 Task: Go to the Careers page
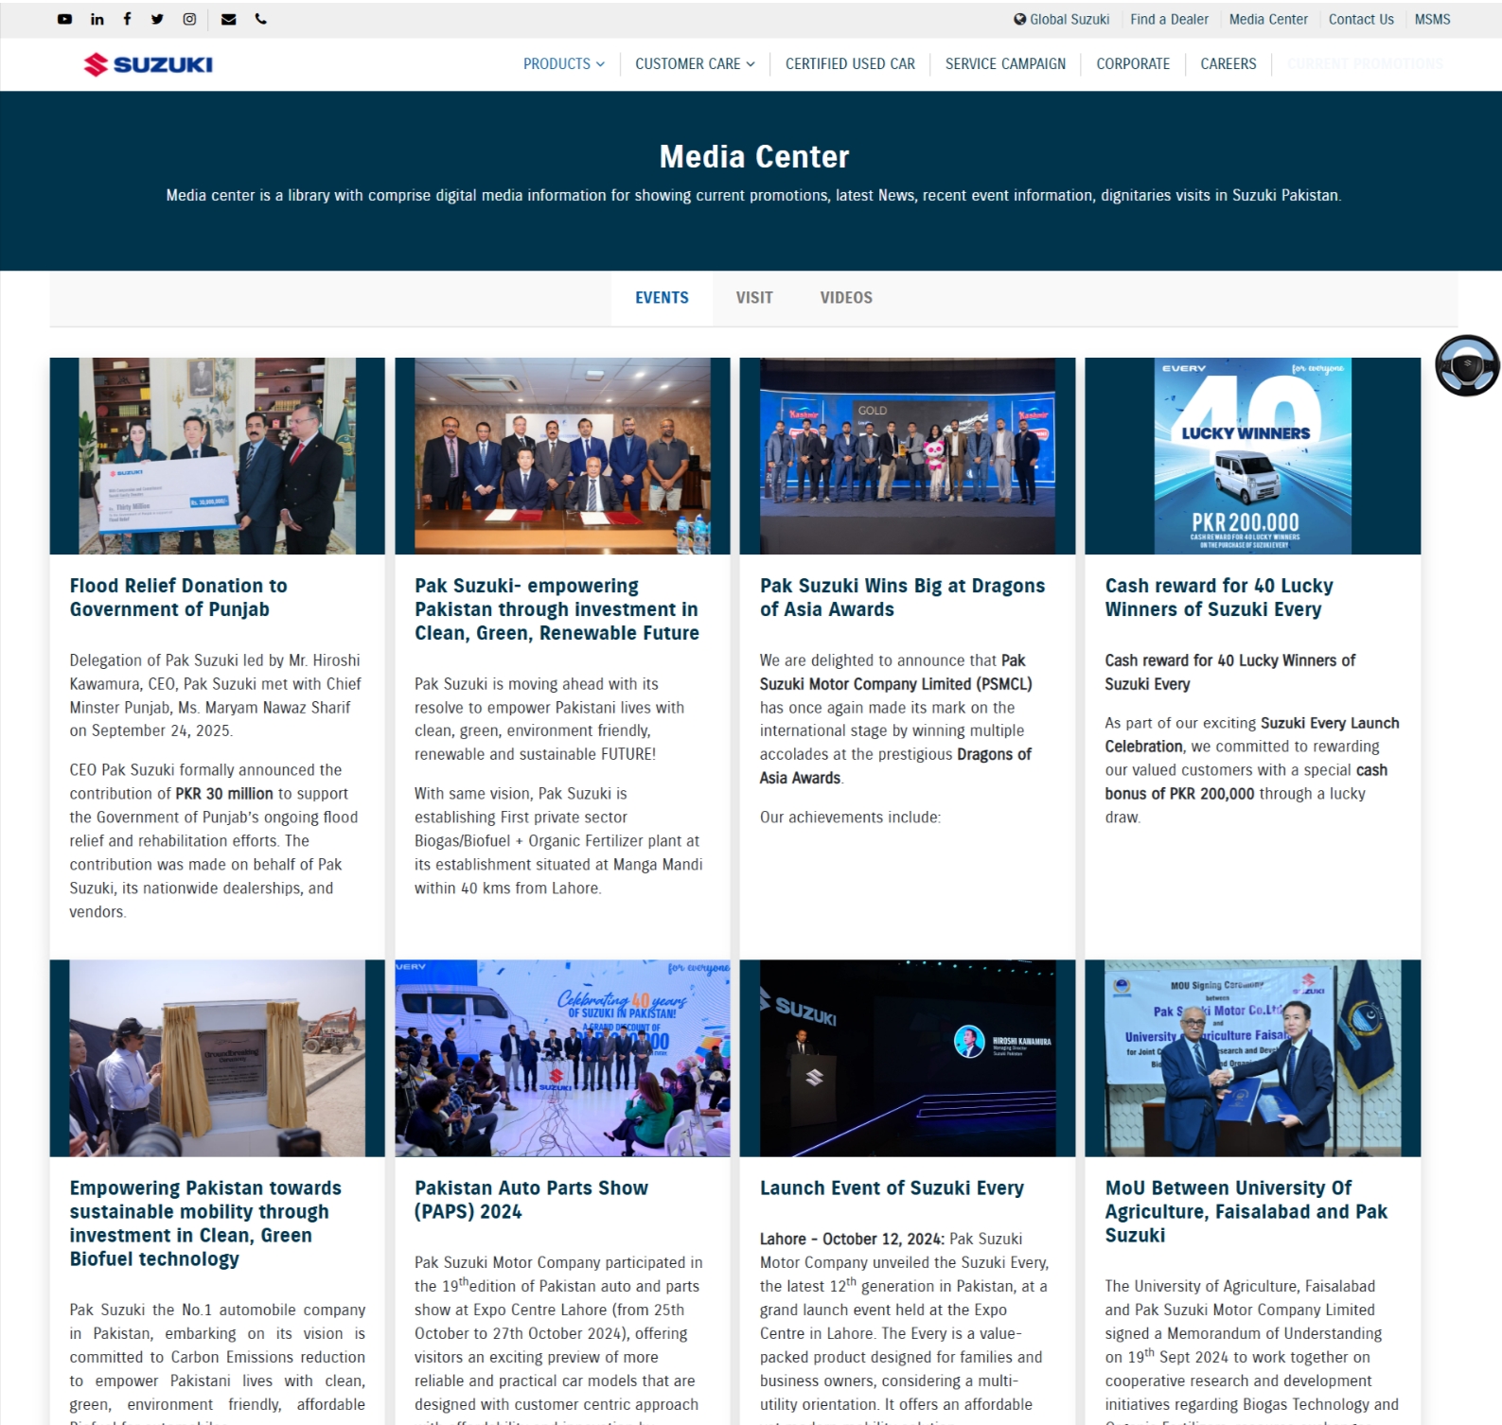click(x=1228, y=64)
